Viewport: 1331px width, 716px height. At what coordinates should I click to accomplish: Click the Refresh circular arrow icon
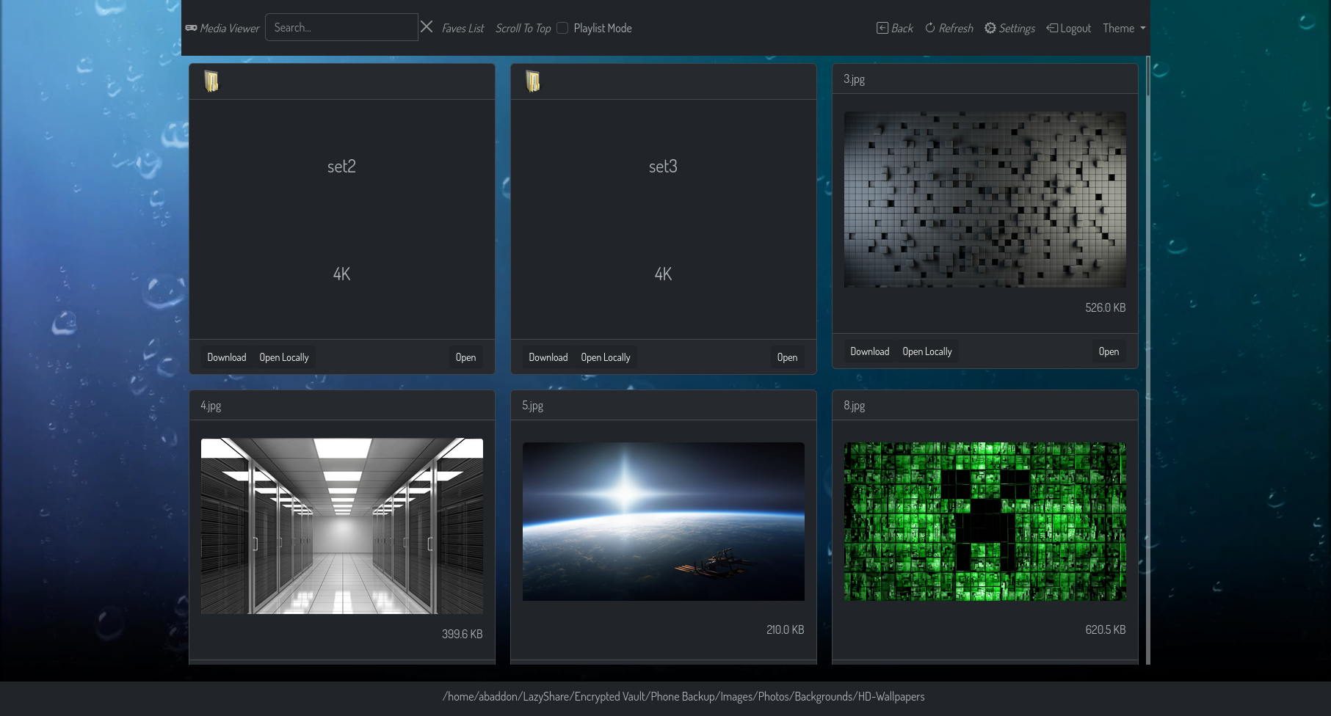[930, 28]
